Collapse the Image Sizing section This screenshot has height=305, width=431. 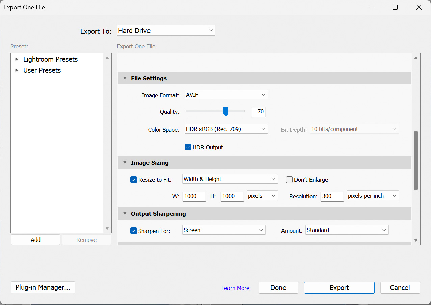[125, 162]
